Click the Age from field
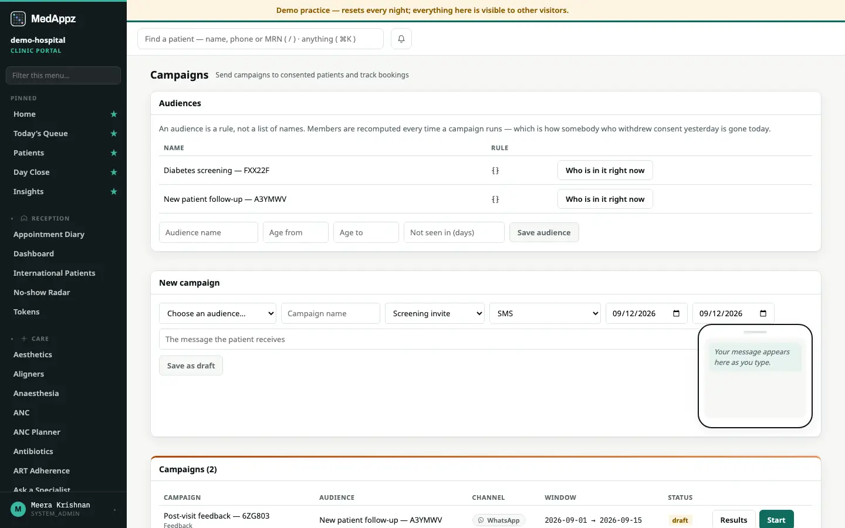This screenshot has width=845, height=528. point(296,232)
